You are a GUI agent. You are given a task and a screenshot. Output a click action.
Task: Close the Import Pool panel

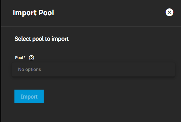(x=169, y=12)
